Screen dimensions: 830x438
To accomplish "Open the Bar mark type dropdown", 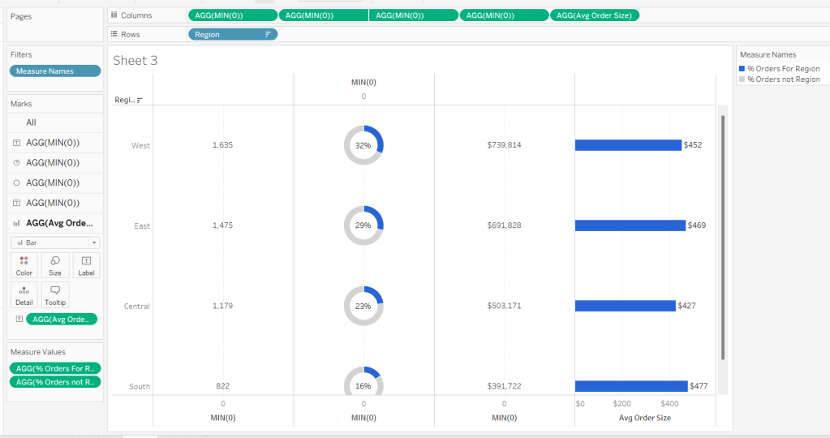I will tap(55, 243).
